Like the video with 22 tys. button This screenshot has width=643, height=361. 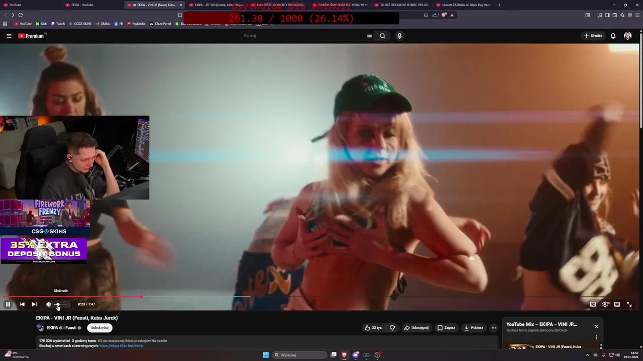[x=373, y=328]
